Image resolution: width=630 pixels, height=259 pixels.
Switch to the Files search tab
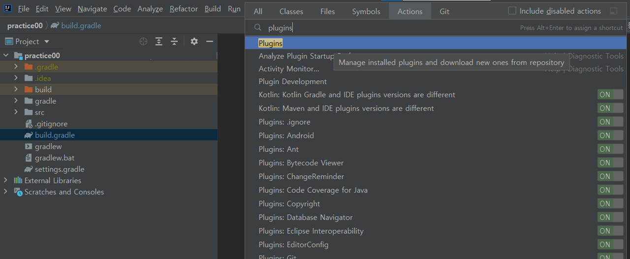(x=327, y=11)
